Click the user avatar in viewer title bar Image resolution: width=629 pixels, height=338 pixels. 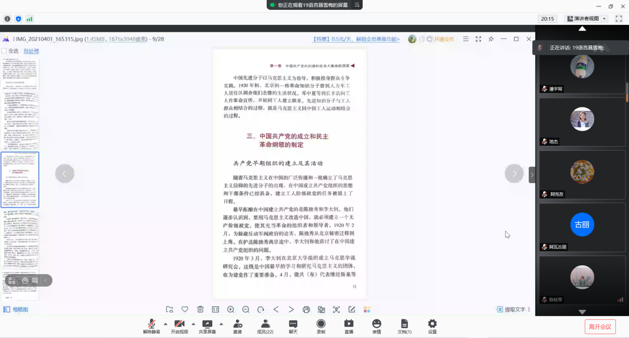click(x=412, y=39)
